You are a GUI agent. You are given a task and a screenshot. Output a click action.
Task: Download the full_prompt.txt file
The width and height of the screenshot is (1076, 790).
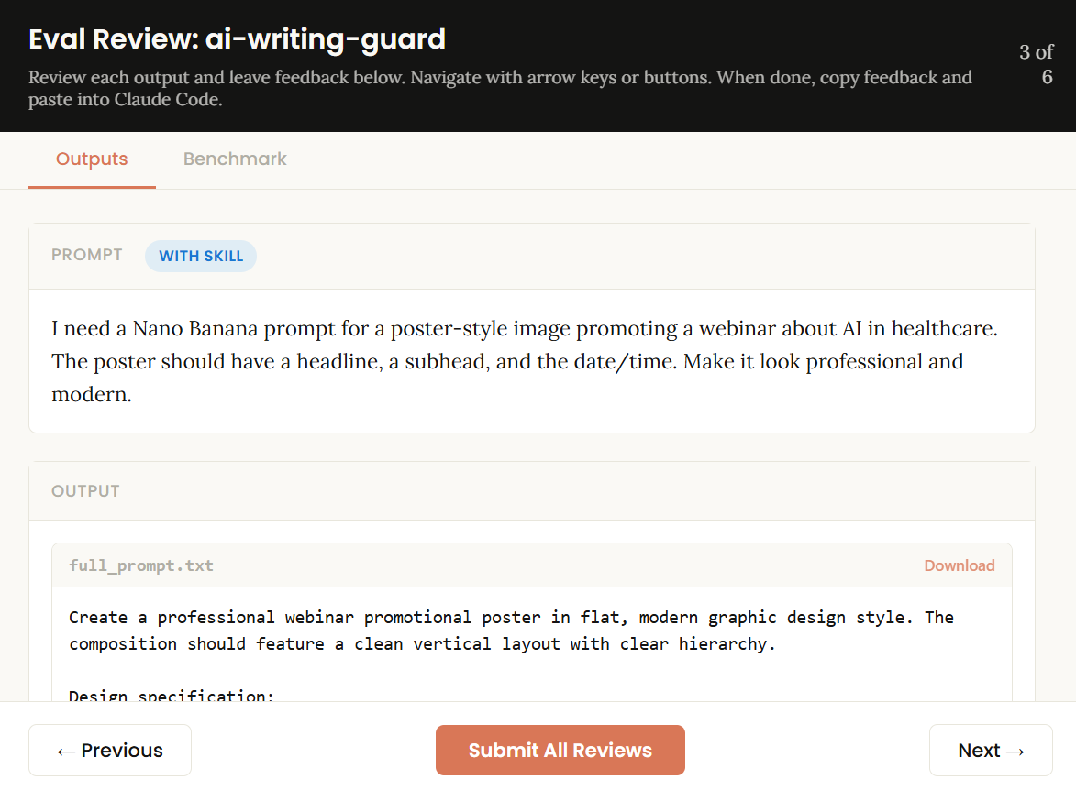(x=959, y=565)
